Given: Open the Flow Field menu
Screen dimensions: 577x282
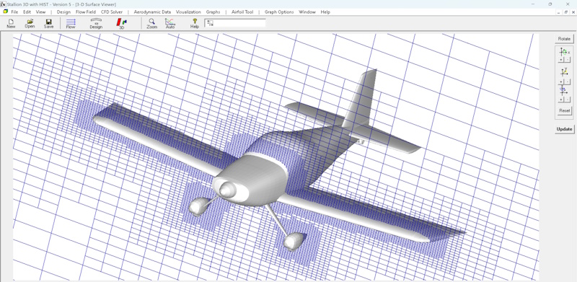Looking at the screenshot, I should pyautogui.click(x=86, y=12).
